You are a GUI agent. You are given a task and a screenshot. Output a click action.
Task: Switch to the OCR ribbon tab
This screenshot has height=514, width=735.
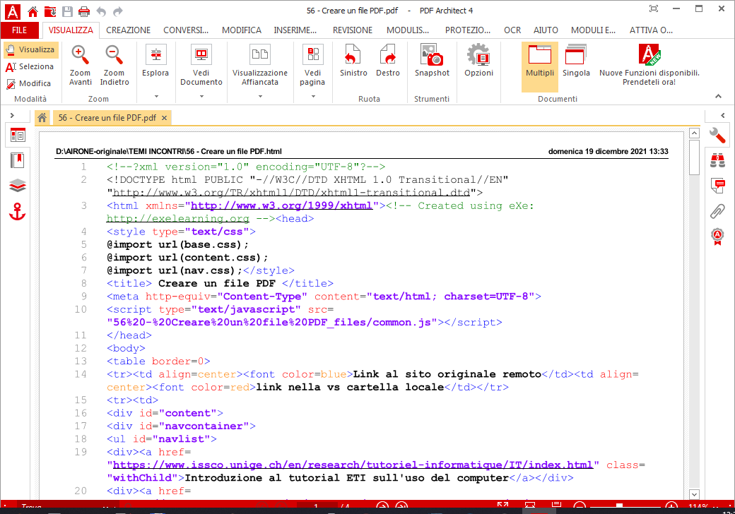pos(512,30)
